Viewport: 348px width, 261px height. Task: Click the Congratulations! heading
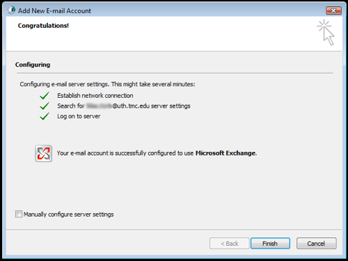(43, 26)
